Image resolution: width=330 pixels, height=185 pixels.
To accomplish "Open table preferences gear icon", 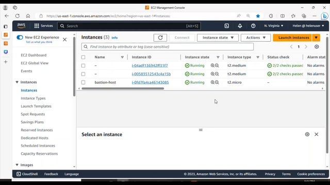I will click(x=317, y=47).
